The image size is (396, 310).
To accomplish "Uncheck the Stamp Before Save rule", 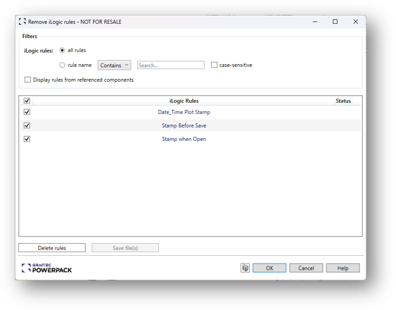I will click(x=27, y=125).
